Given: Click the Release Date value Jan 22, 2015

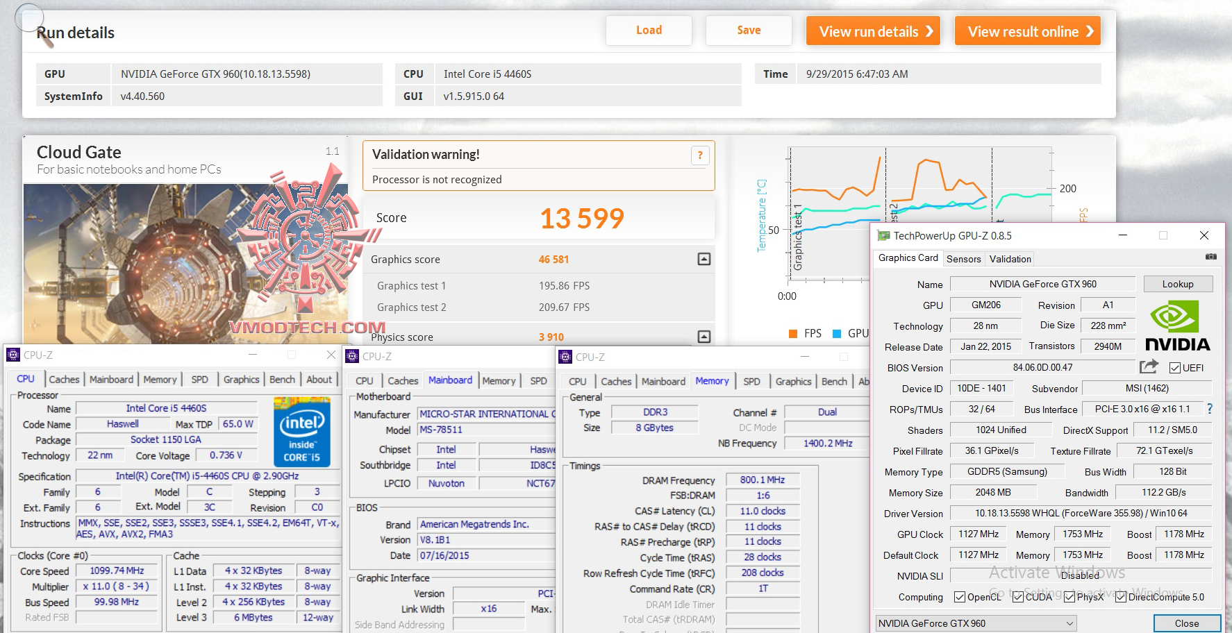Looking at the screenshot, I should tap(986, 346).
